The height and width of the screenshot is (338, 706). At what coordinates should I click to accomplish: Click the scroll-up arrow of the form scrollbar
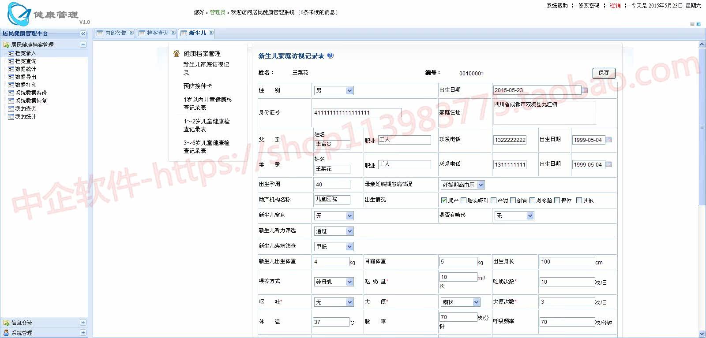702,45
